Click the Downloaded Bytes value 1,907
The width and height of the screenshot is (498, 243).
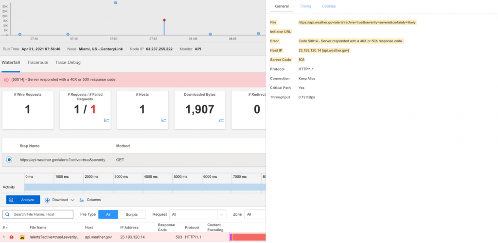point(200,109)
